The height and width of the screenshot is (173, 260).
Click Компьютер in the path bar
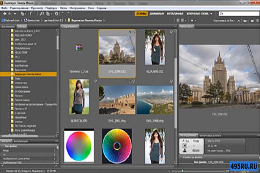pos(32,20)
